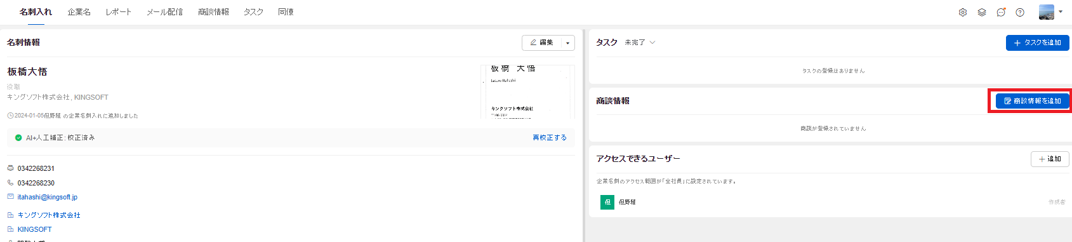Click the 再校正する link
The image size is (1072, 242).
tap(550, 137)
